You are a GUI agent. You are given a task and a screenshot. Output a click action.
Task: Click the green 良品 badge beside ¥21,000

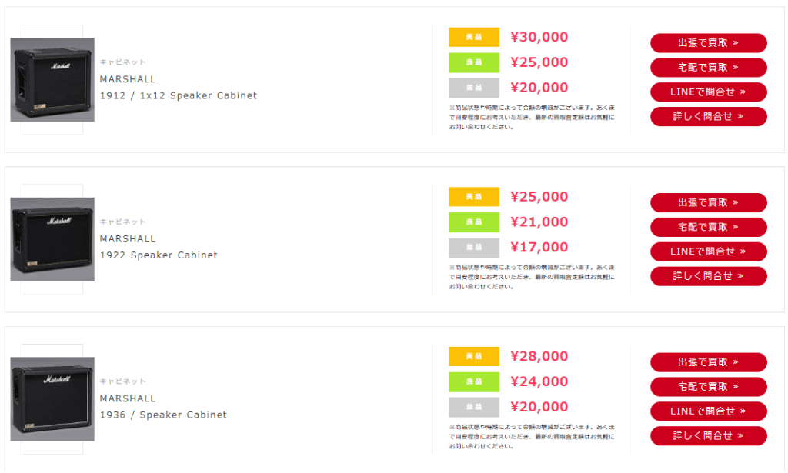[x=474, y=222]
